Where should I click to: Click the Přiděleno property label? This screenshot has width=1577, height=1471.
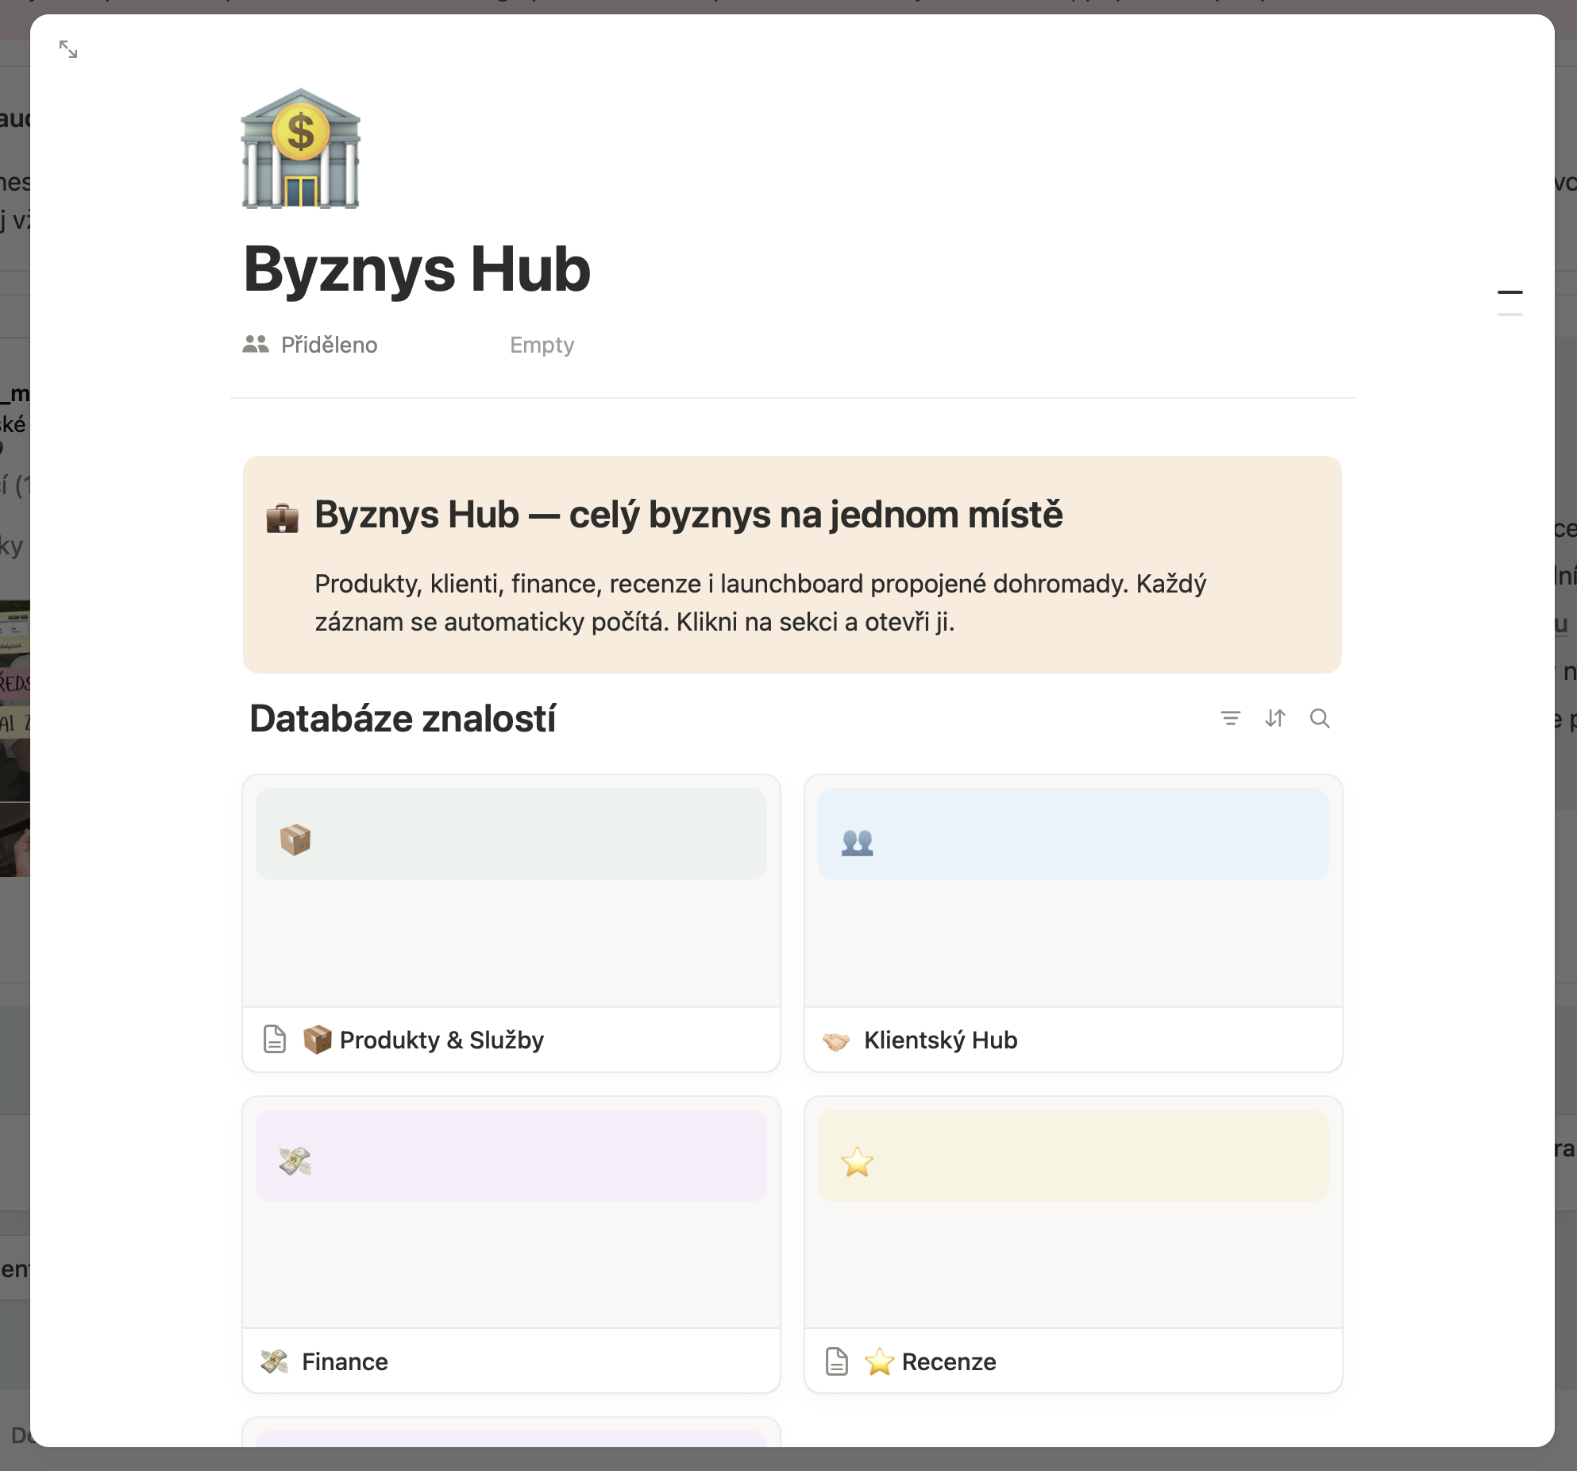point(329,345)
